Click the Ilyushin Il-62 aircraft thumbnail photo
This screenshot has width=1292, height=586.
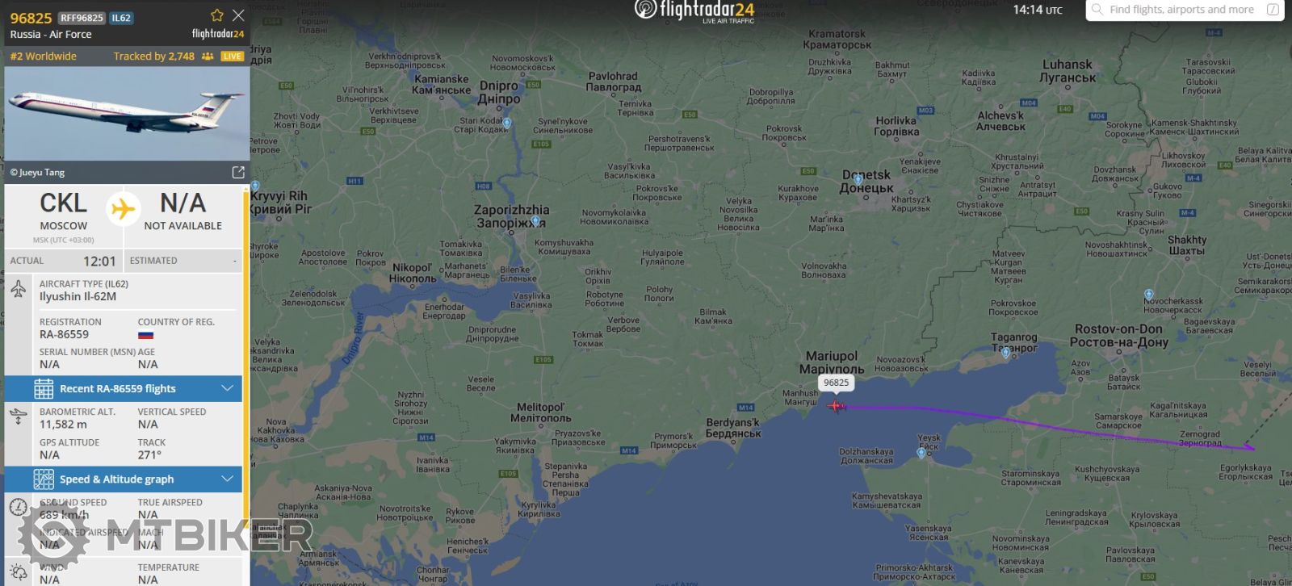[127, 114]
